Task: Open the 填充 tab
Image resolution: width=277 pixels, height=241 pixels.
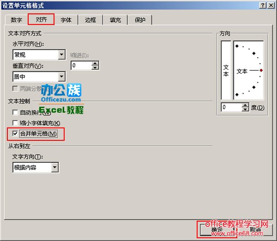Action: point(115,20)
